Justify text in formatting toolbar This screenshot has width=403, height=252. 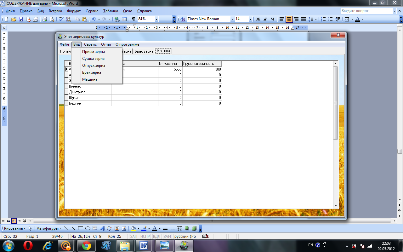coord(304,19)
